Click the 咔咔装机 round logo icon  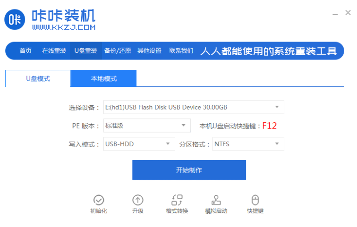pos(15,19)
